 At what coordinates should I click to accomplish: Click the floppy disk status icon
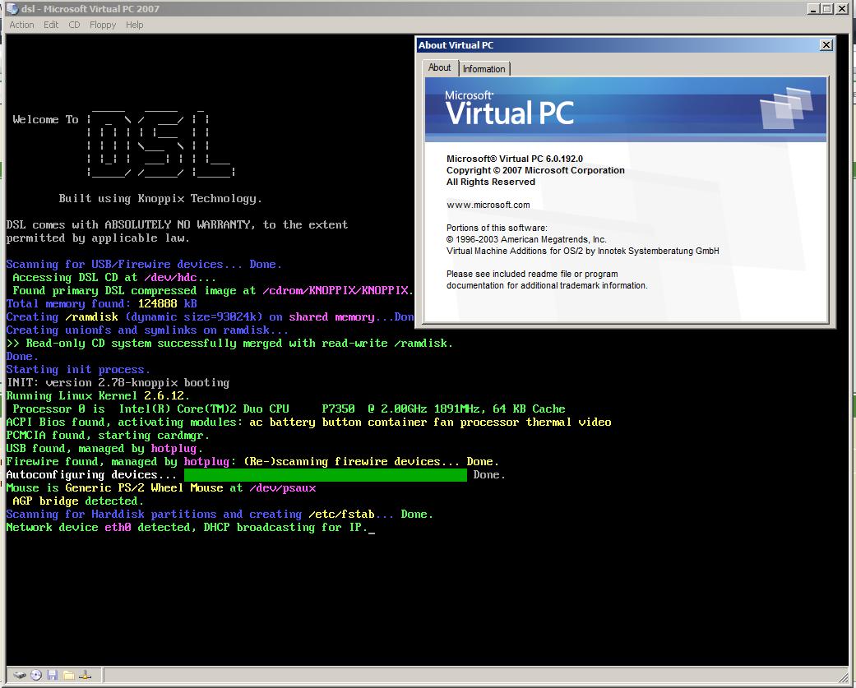[53, 675]
